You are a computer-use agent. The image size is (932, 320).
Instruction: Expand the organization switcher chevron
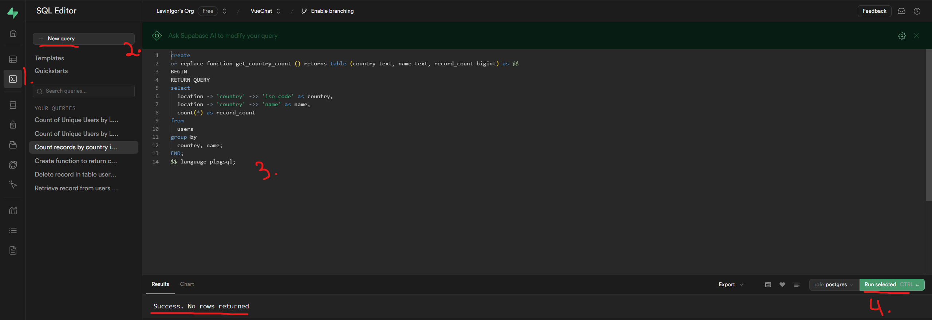225,11
